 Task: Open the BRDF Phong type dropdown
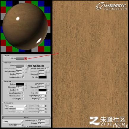coord(13,121)
